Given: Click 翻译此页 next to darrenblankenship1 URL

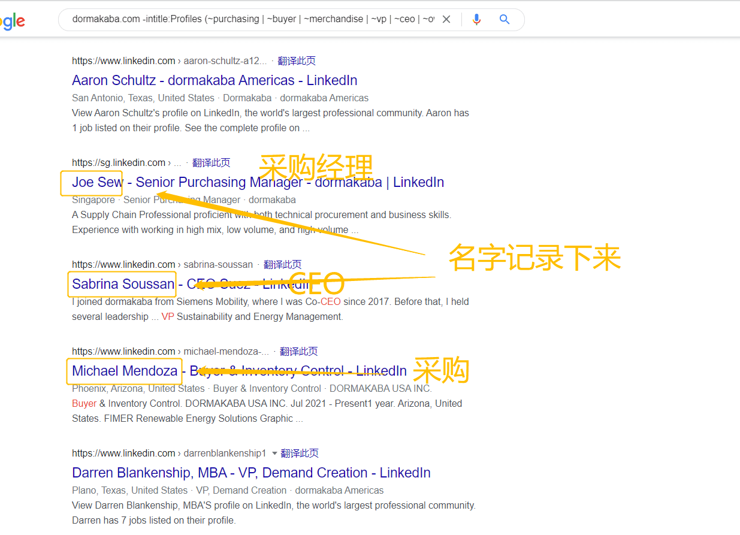Looking at the screenshot, I should pyautogui.click(x=300, y=453).
